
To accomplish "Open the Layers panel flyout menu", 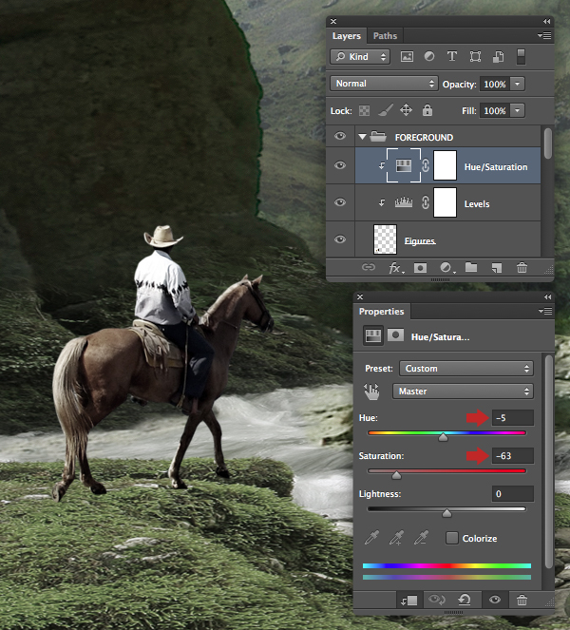I will tap(544, 36).
